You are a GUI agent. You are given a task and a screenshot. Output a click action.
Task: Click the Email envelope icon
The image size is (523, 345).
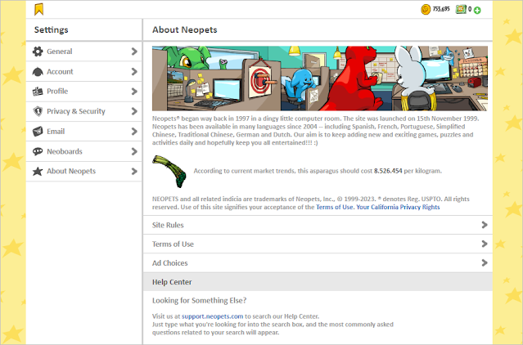click(x=38, y=131)
